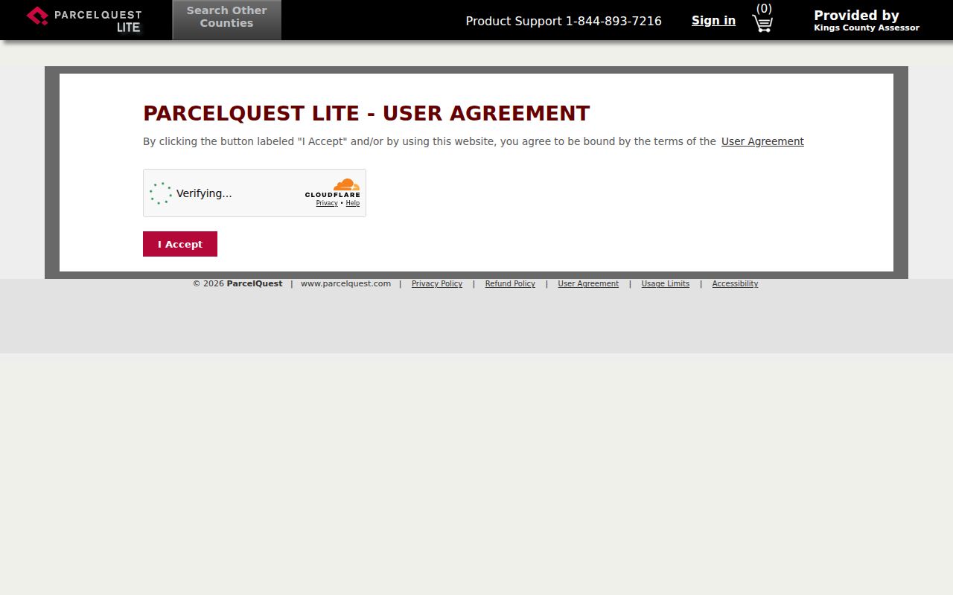Click the Cloudflare logo in the widget
This screenshot has height=595, width=953.
coord(332,188)
